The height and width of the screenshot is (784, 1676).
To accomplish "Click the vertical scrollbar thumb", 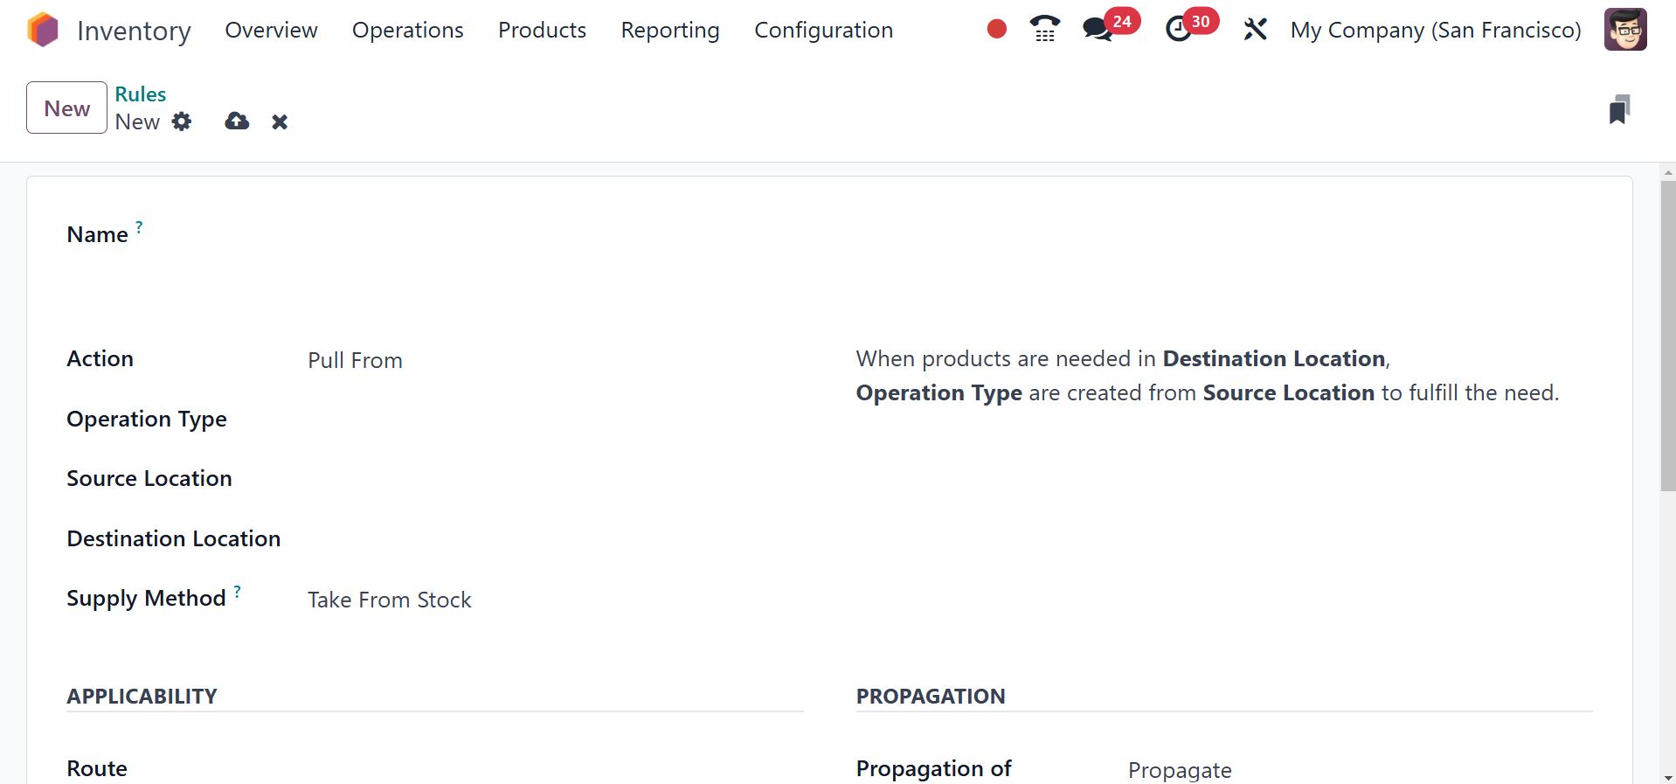I will tap(1668, 336).
